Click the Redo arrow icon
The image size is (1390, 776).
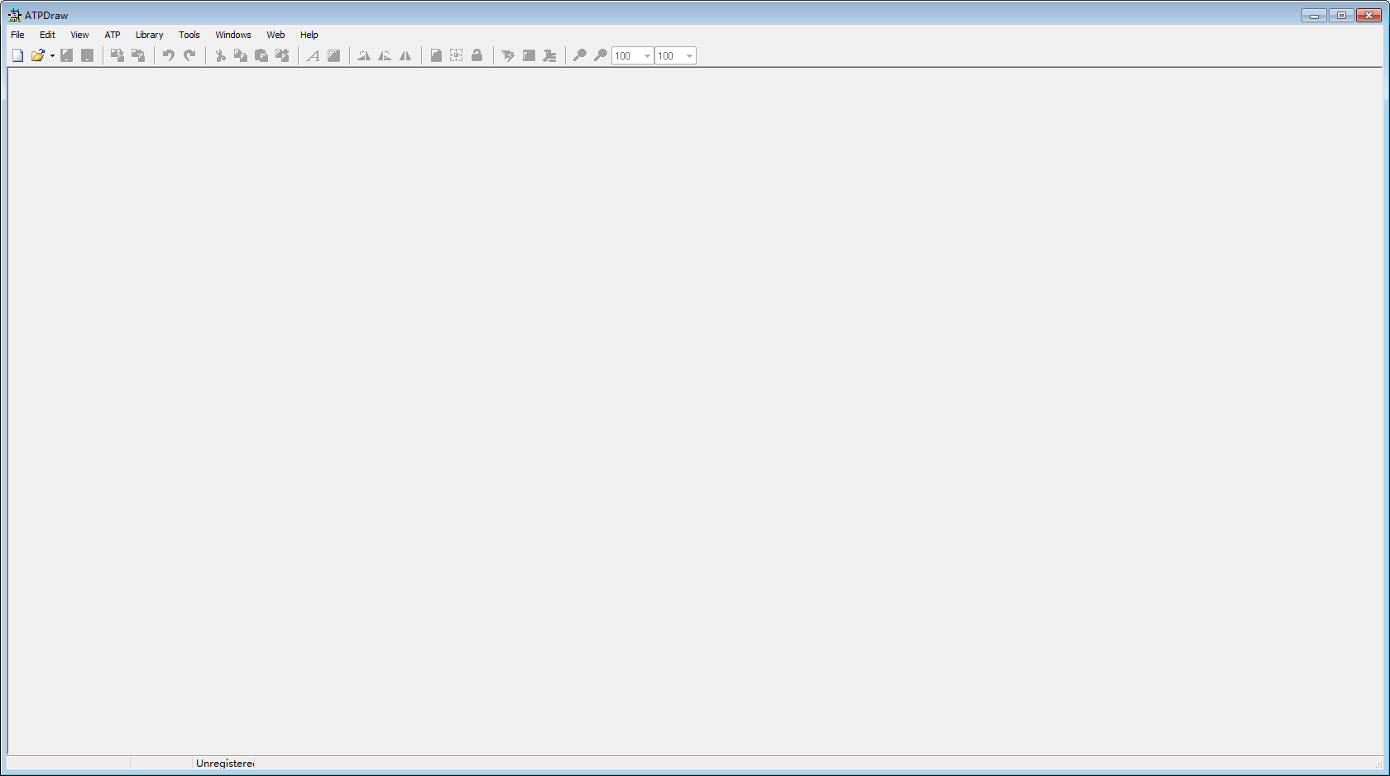[x=189, y=55]
